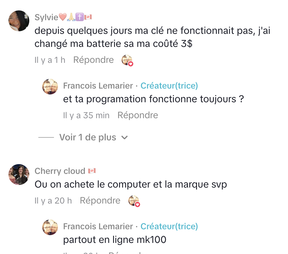Click the 'Il y a 20 h' timestamp
This screenshot has width=288, height=254.
pyautogui.click(x=53, y=201)
